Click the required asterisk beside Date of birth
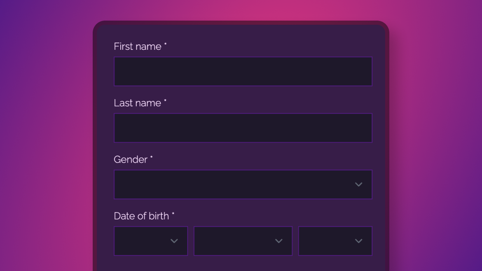This screenshot has height=271, width=482. pyautogui.click(x=173, y=214)
